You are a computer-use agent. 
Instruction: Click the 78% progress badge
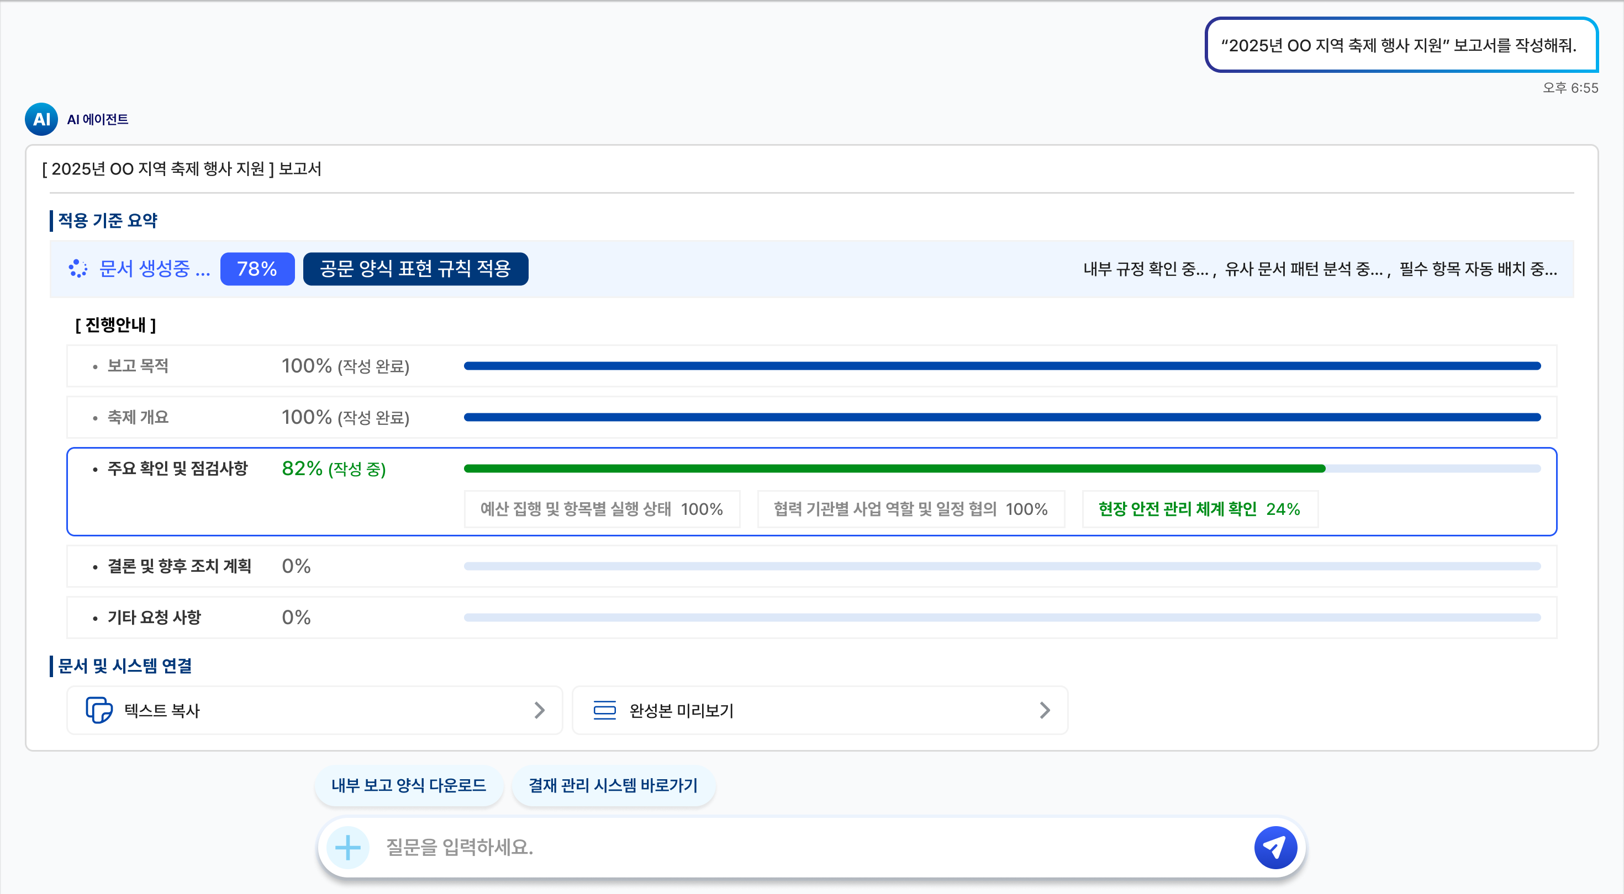pos(257,269)
